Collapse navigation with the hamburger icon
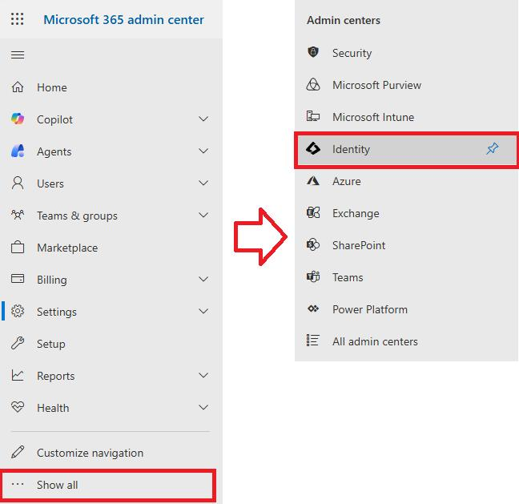519x504 pixels. (18, 54)
